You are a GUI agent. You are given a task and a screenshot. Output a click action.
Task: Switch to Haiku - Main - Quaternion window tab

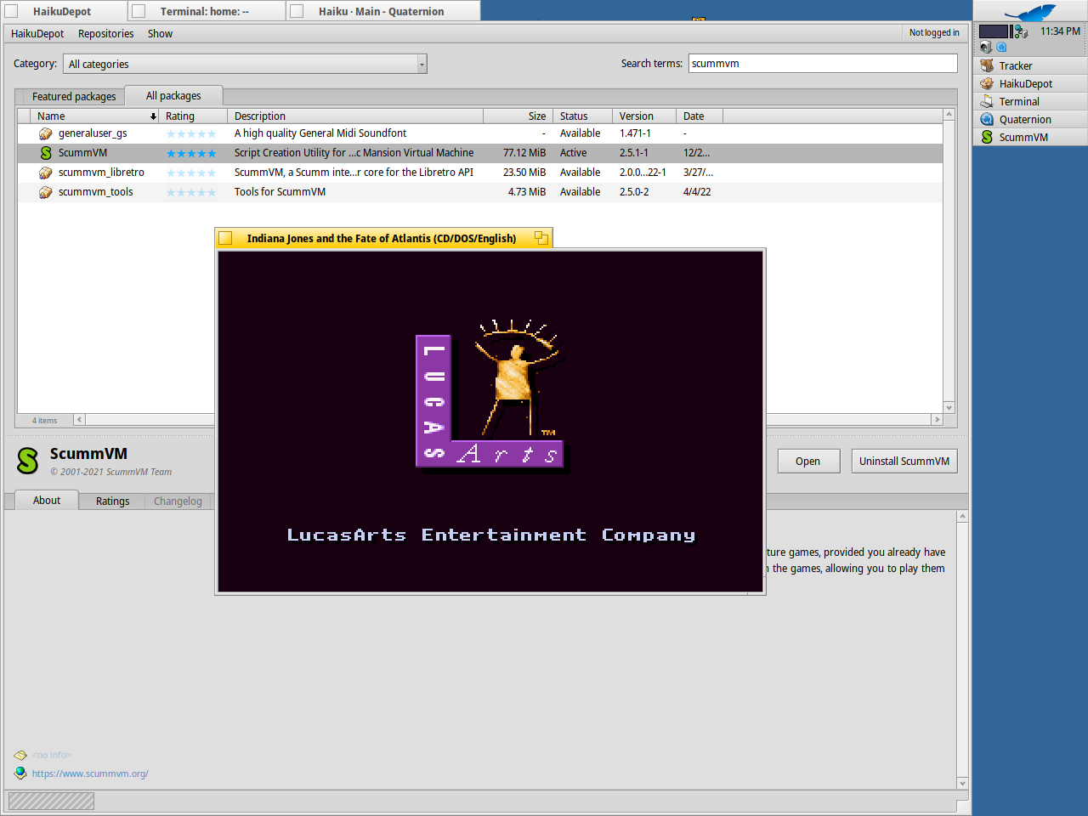(x=382, y=11)
